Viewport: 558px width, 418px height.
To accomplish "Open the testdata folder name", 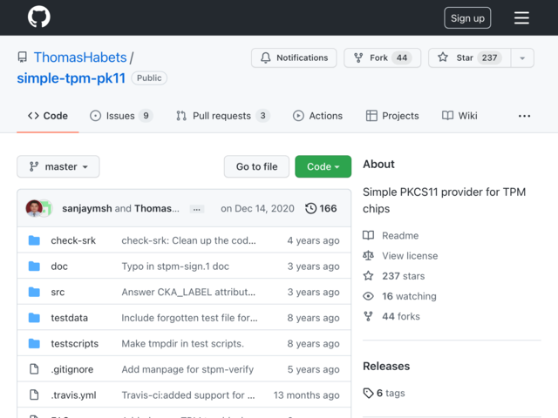I will click(x=70, y=318).
